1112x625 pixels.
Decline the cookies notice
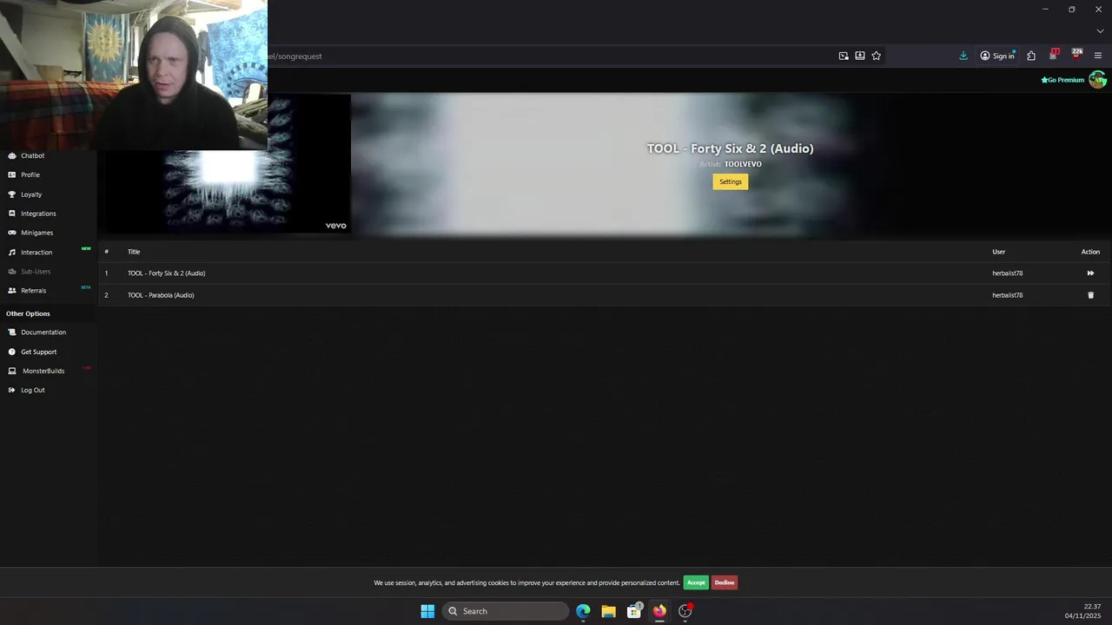coord(725,582)
